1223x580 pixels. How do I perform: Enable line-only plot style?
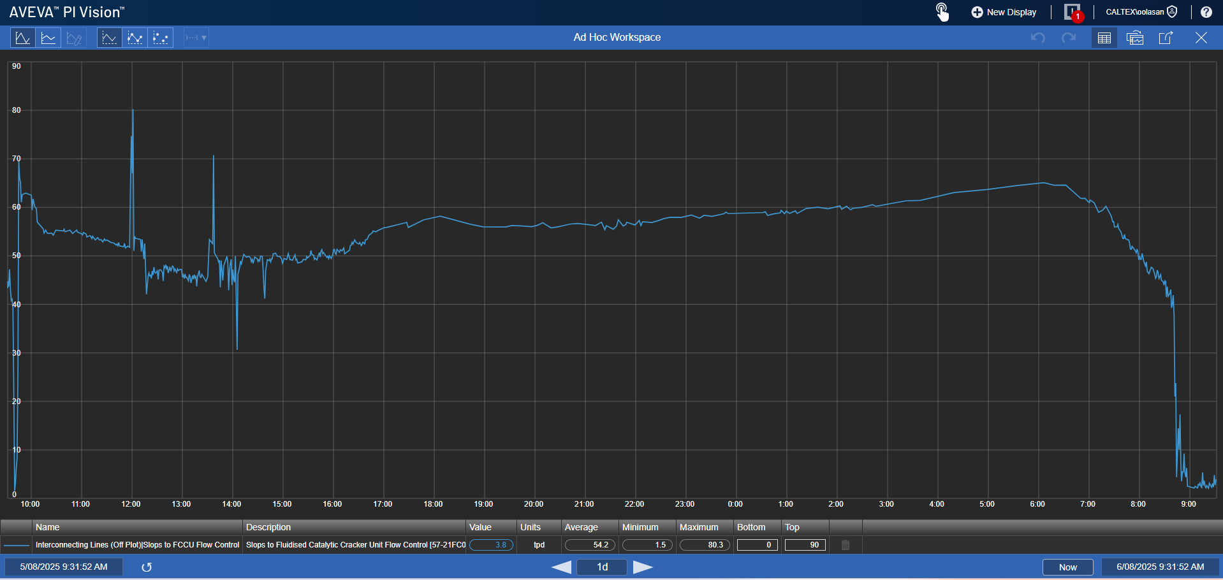coord(110,38)
